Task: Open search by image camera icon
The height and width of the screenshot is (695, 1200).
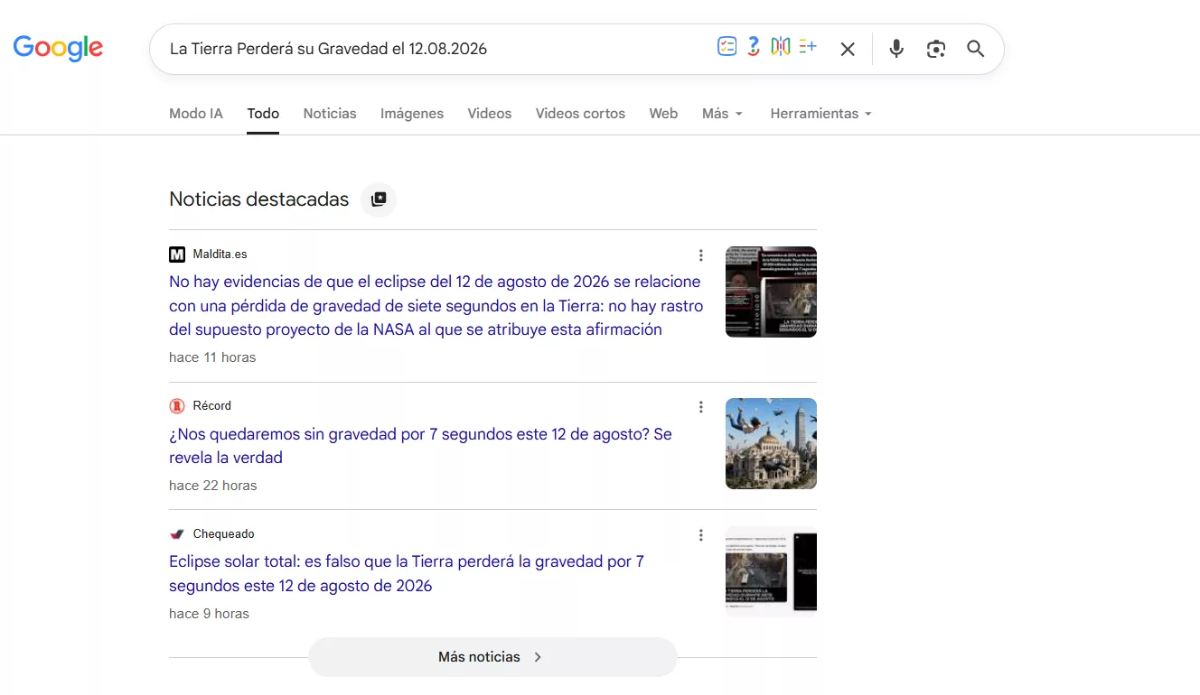Action: (936, 49)
